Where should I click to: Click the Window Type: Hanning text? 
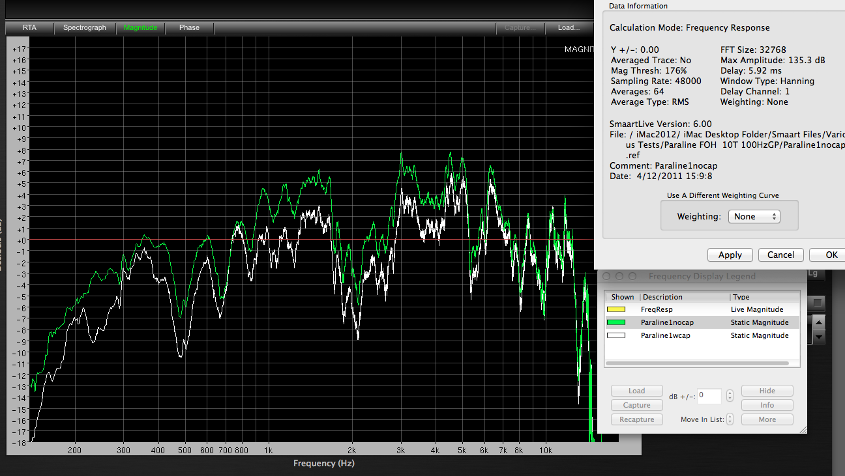[767, 81]
